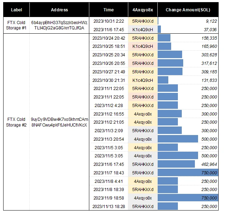The image size is (225, 213).
Task: Click the data bar for 317,612
Action: tap(170, 63)
